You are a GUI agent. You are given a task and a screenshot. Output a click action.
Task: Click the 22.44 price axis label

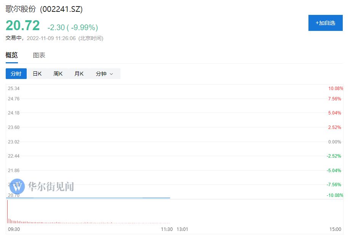14,156
